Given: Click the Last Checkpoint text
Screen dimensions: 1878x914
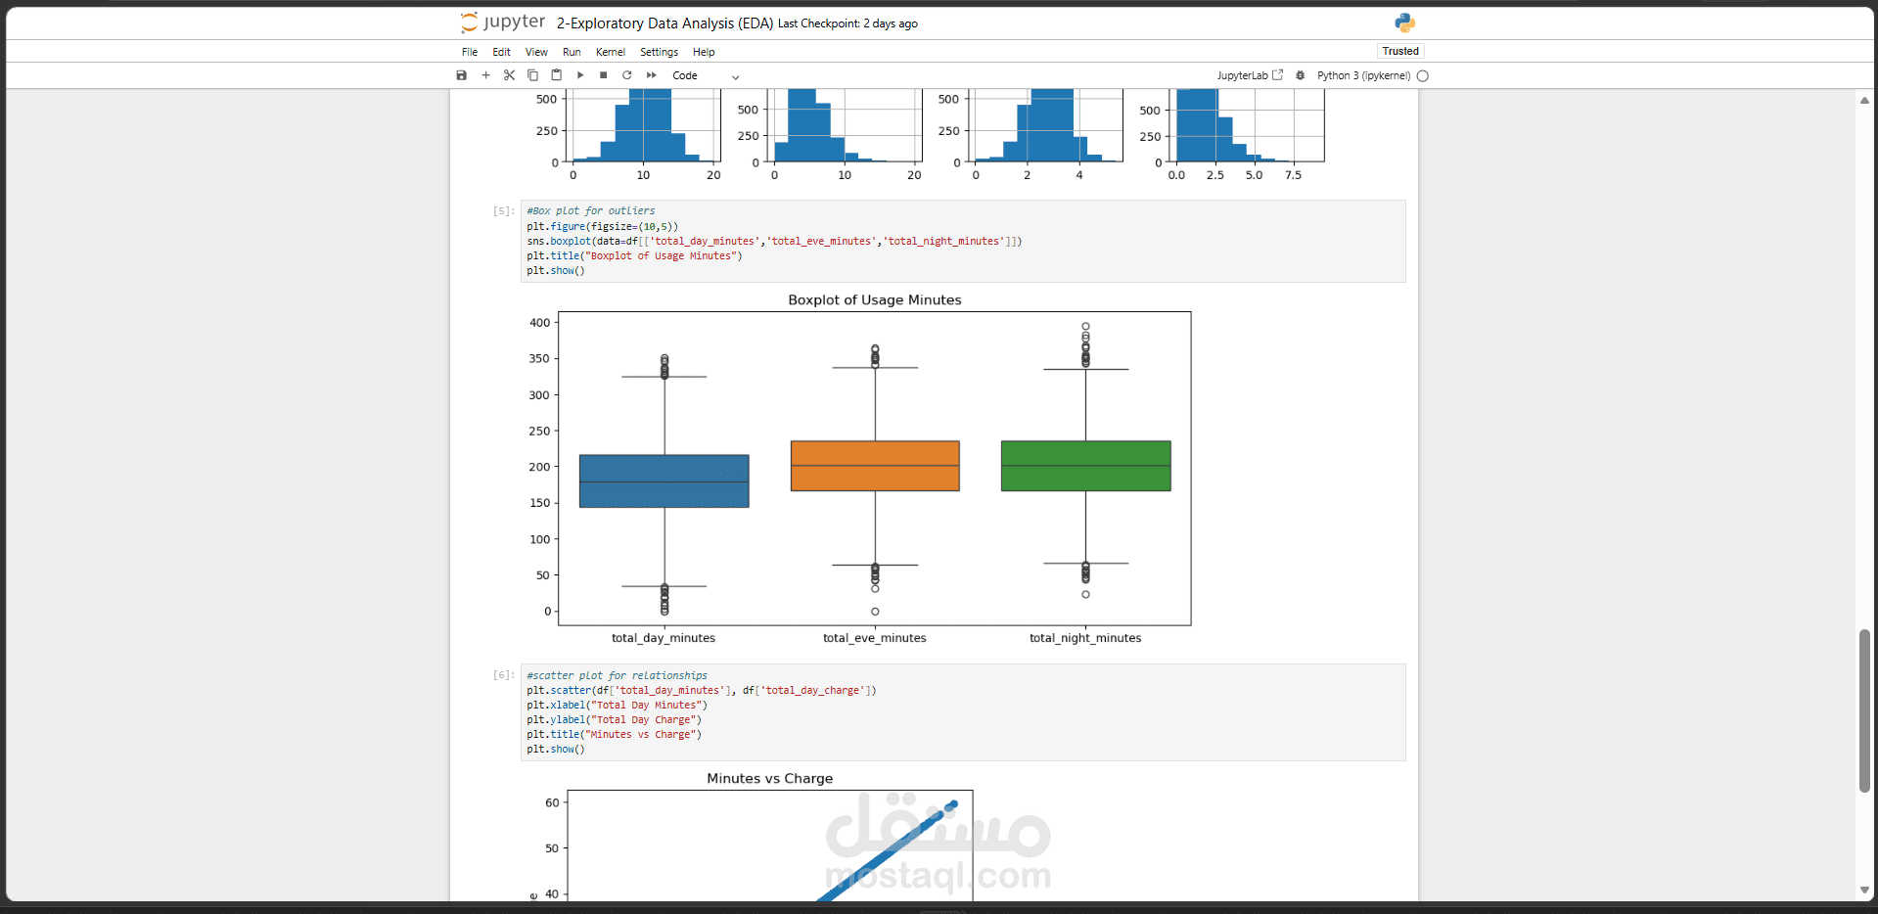Looking at the screenshot, I should 847,23.
